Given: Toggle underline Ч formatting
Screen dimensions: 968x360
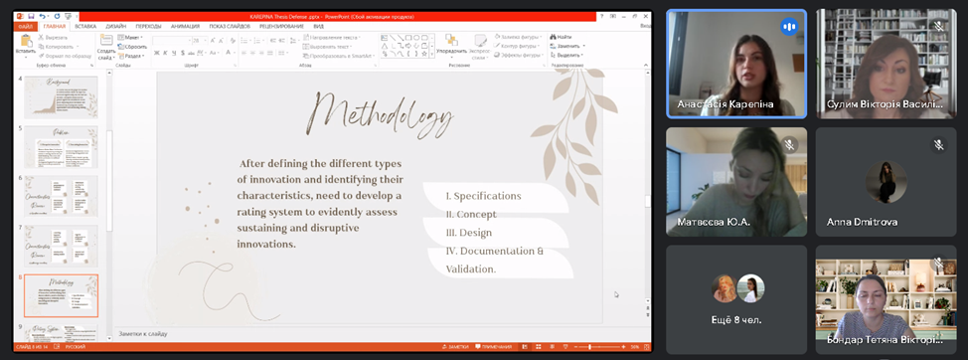Looking at the screenshot, I should [x=174, y=53].
